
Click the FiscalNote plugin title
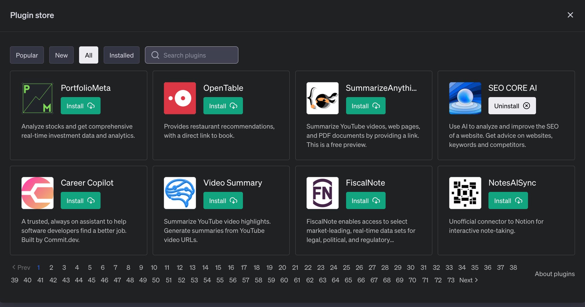pos(365,183)
